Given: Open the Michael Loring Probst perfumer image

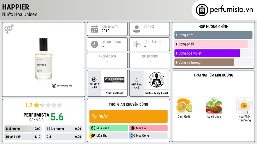Looking at the screenshot, I should pyautogui.click(x=157, y=80).
